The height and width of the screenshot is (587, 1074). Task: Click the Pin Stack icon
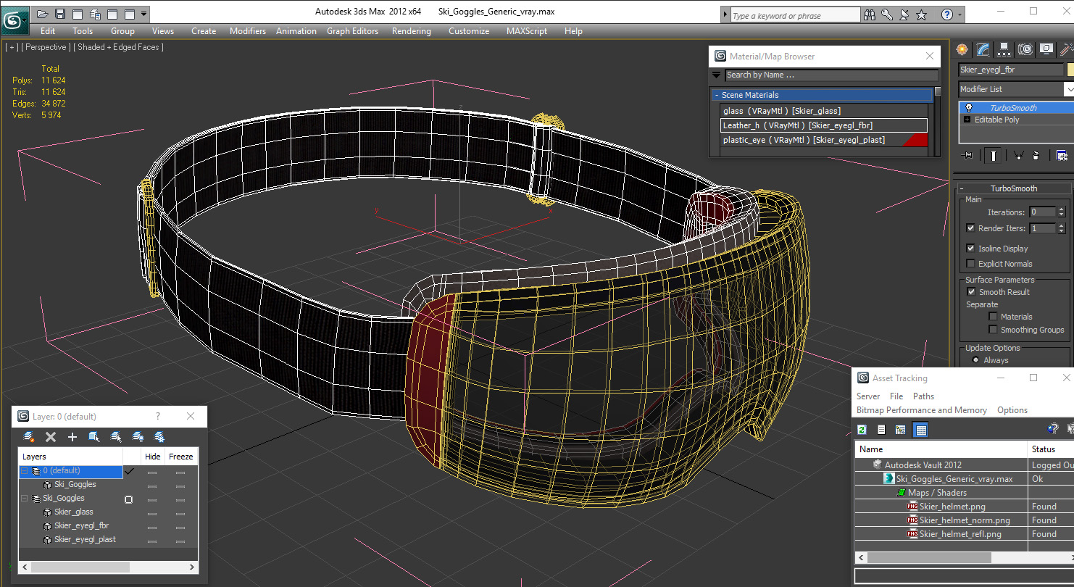pyautogui.click(x=967, y=155)
